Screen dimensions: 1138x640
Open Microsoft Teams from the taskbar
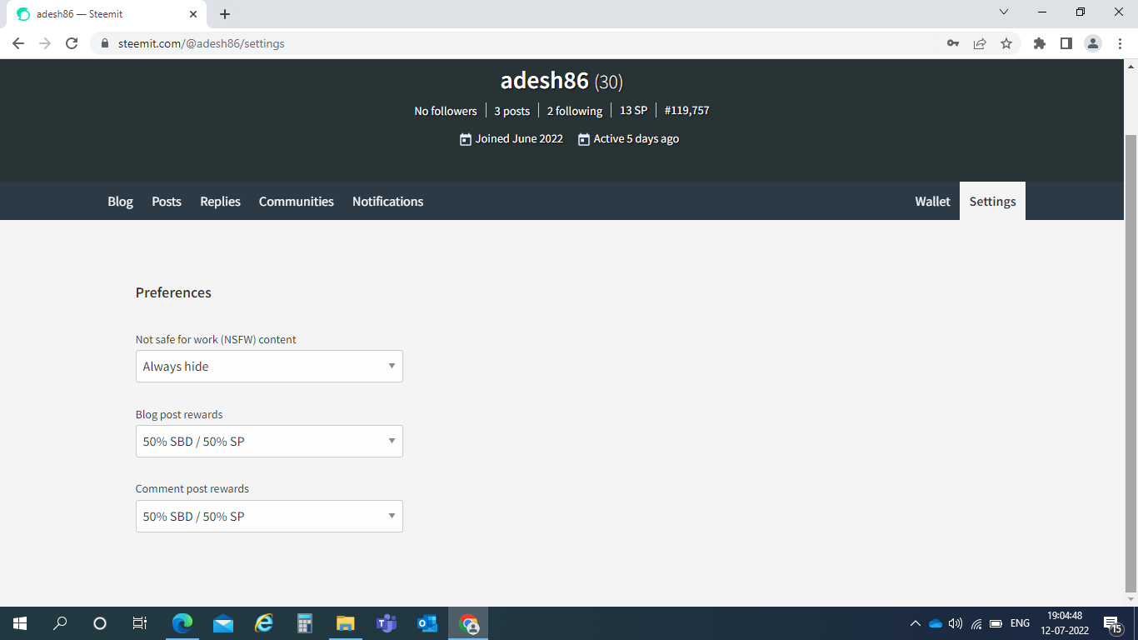(387, 622)
